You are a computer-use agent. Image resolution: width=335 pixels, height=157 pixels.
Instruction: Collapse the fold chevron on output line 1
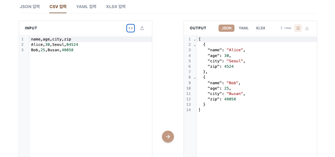coord(195,40)
